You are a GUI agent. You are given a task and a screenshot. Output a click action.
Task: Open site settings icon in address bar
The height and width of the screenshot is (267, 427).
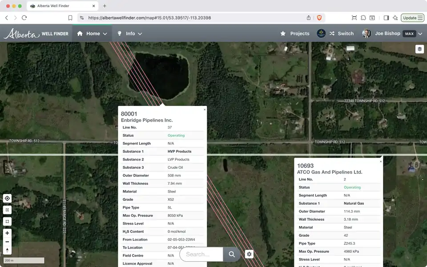(82, 18)
